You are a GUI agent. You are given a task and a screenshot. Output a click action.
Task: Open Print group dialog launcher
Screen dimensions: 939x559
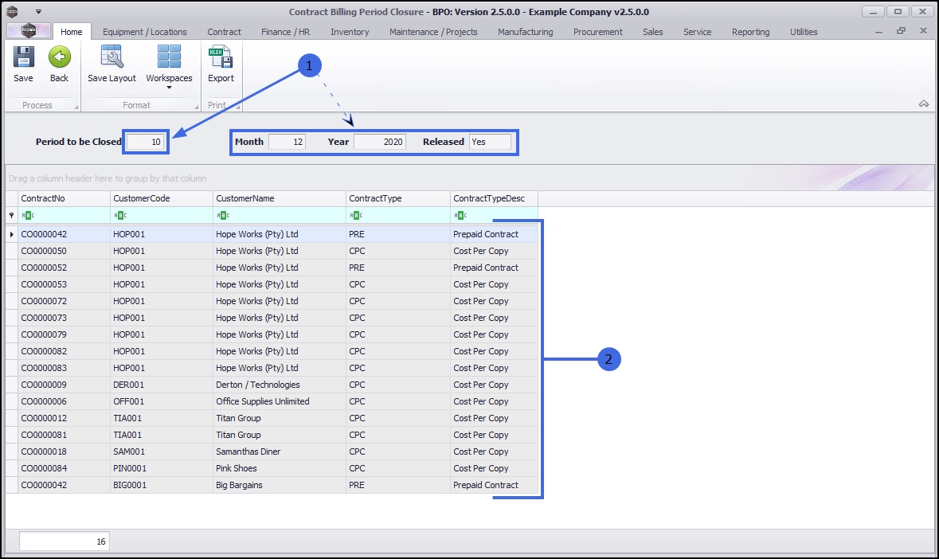[238, 107]
